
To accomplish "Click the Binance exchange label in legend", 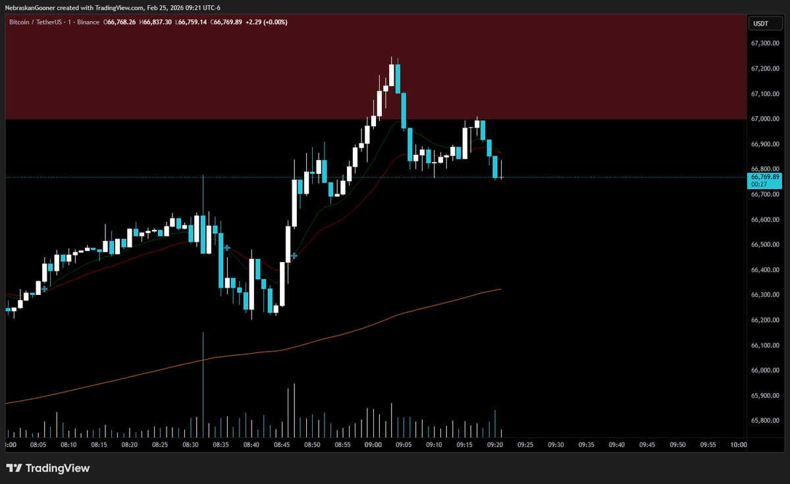I will point(88,22).
